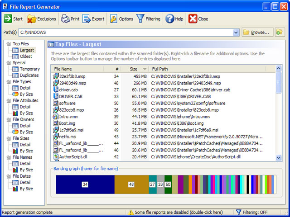The image size is (290, 217).
Task: Click the AuthorScript.dll file icon
Action: coord(56,157)
